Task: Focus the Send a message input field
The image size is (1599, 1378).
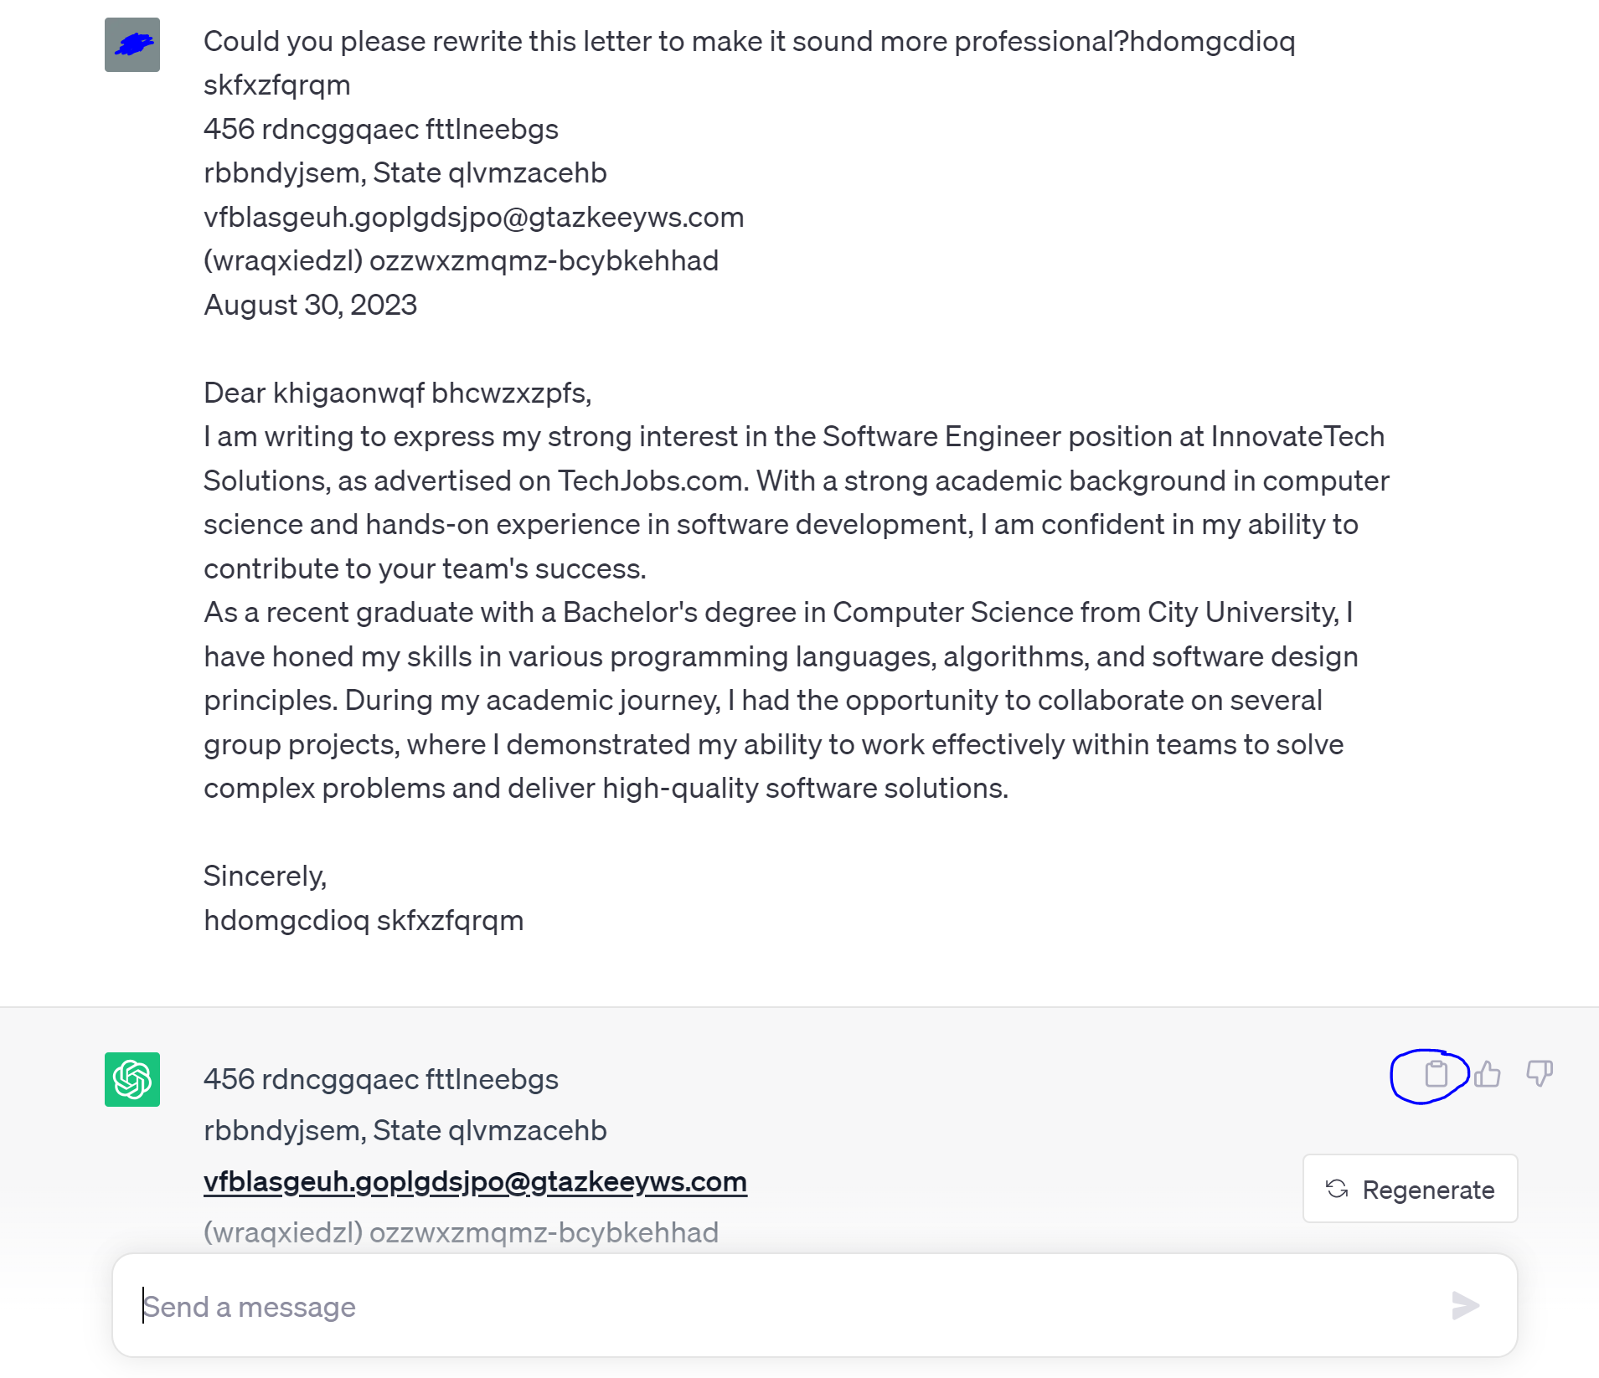Action: click(x=787, y=1306)
